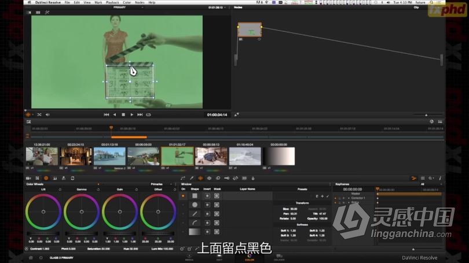469x263 pixels.
Task: Reset the Offset color wheel
Action: [x=175, y=190]
